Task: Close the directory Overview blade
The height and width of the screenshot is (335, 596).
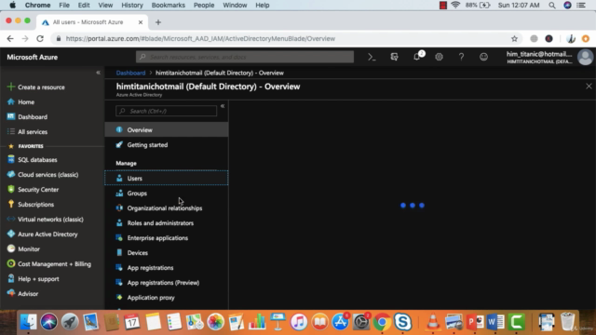Action: point(589,87)
